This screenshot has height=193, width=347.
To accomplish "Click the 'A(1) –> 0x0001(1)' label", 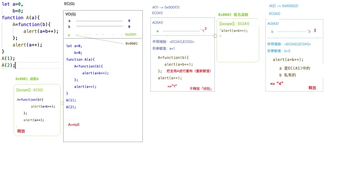I will click(166, 7).
